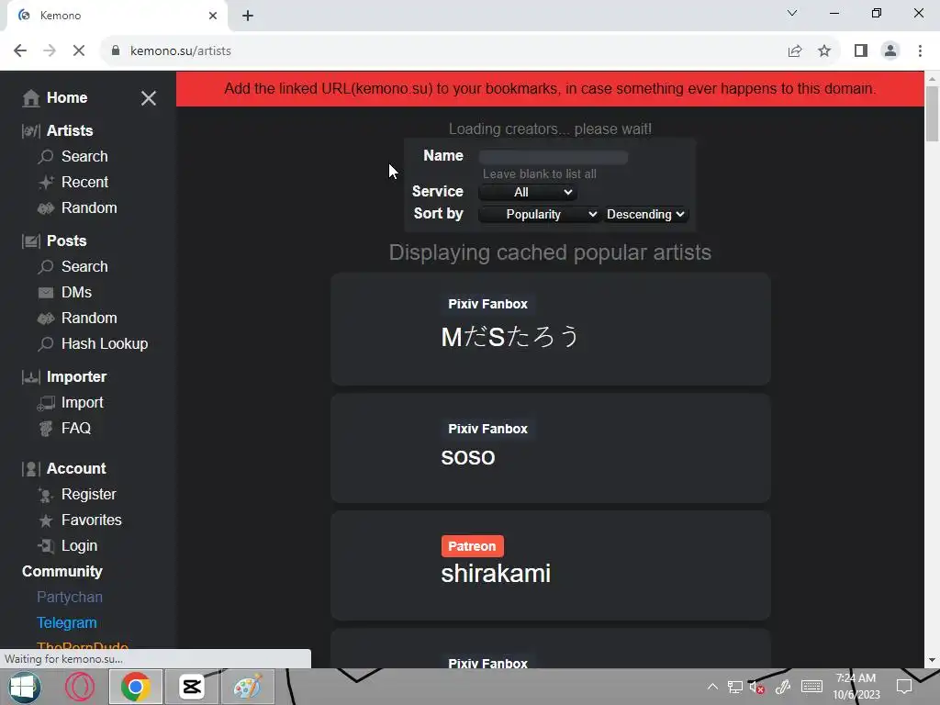Go back with browser back arrow
The height and width of the screenshot is (705, 940).
[x=20, y=51]
